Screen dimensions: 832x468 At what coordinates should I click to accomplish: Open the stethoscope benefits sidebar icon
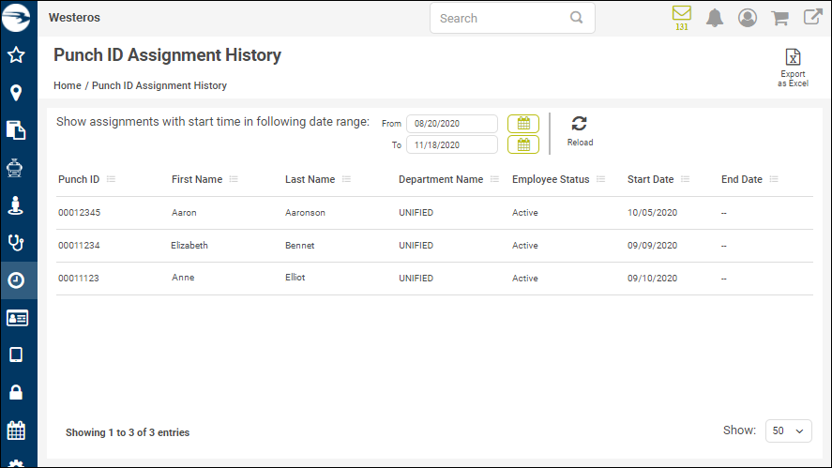pos(16,243)
